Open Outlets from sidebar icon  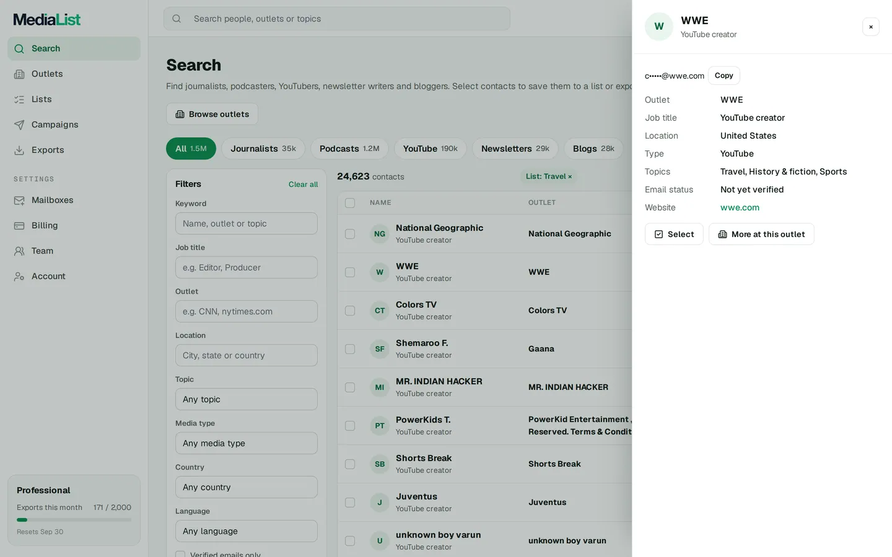pyautogui.click(x=19, y=74)
